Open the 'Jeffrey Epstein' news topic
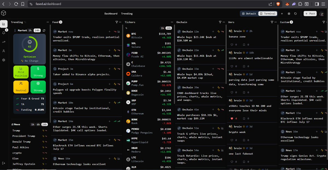This screenshot has height=170, width=328. coord(24,164)
